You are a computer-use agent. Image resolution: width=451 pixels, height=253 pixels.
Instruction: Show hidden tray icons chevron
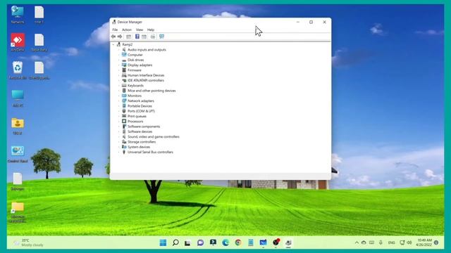pos(357,242)
